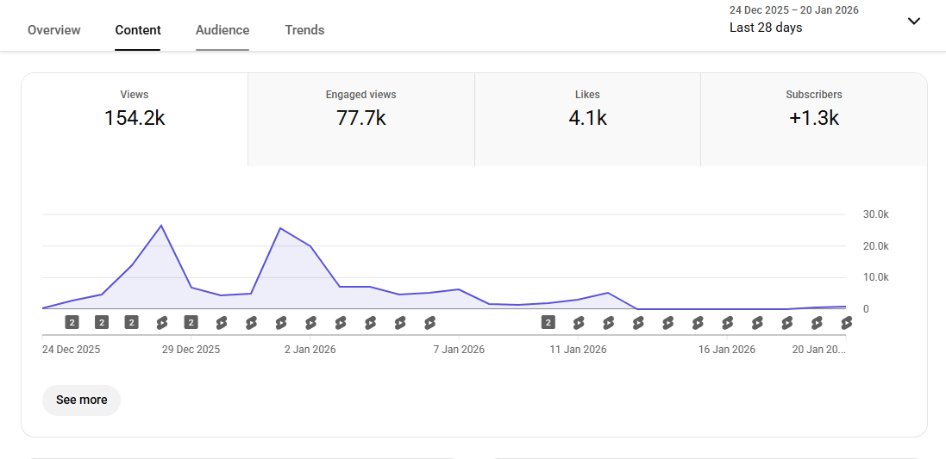The height and width of the screenshot is (459, 946).
Task: Click the last Shorts marker on 20 Jan
Action: (x=846, y=323)
